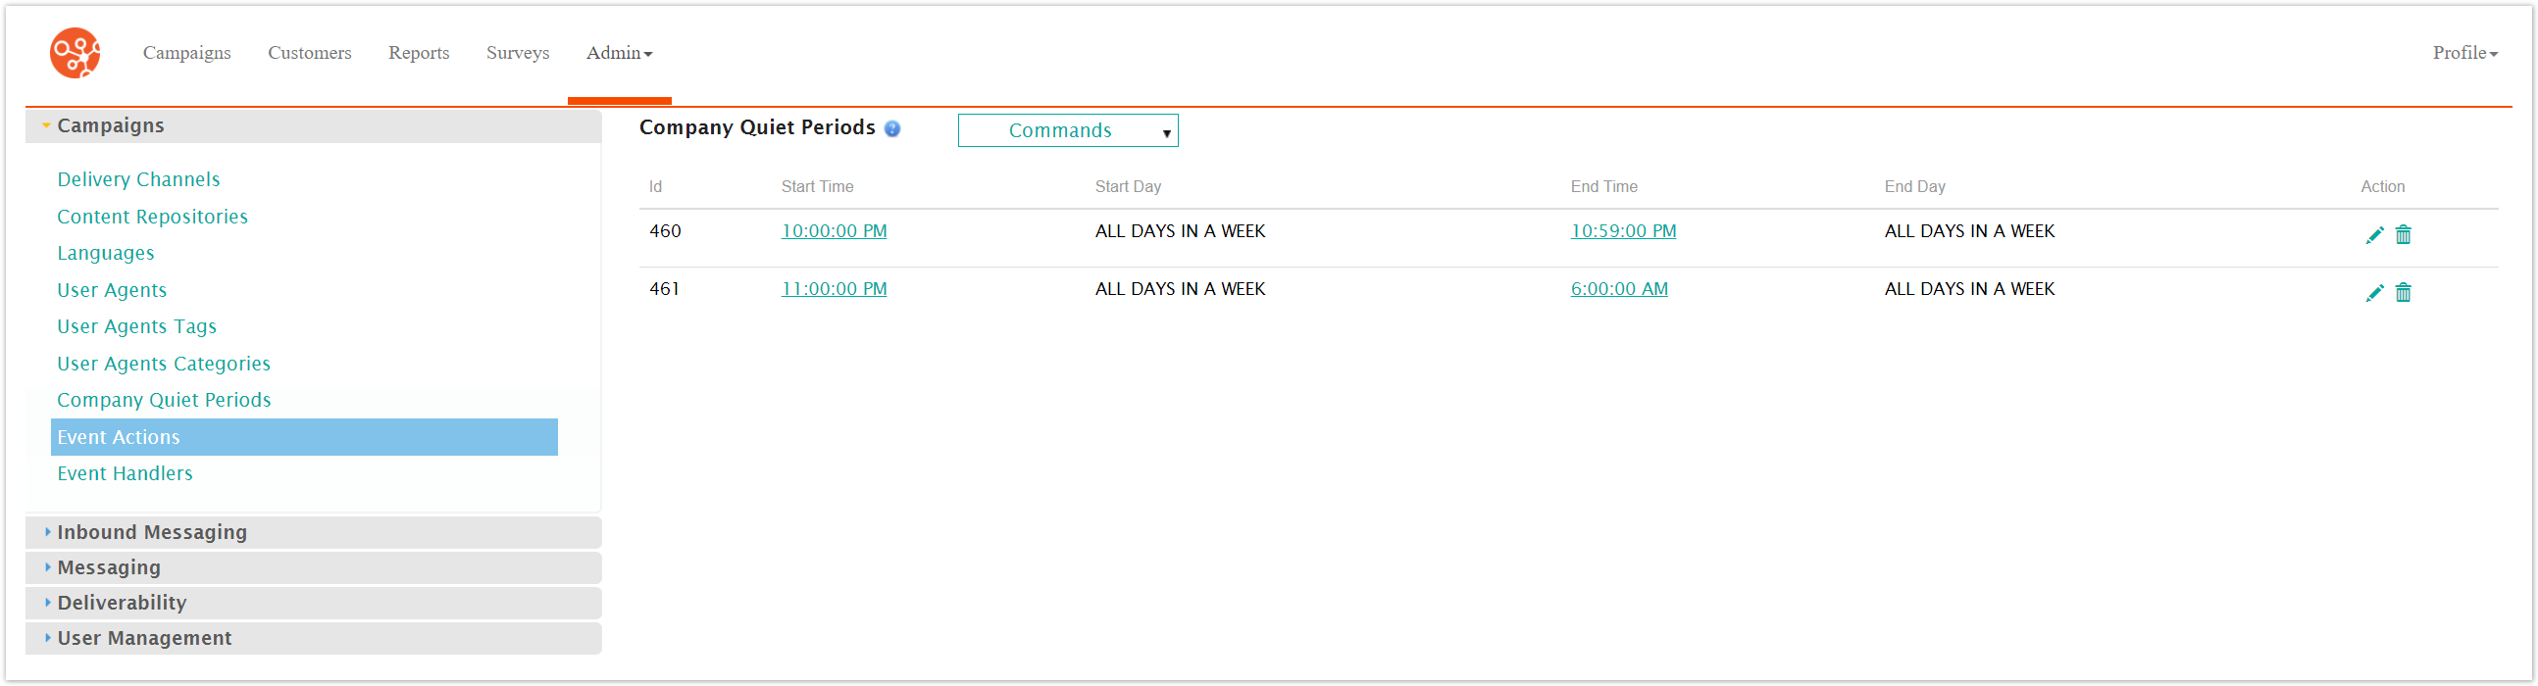This screenshot has width=2538, height=686.
Task: Open the Commands dropdown
Action: [1067, 131]
